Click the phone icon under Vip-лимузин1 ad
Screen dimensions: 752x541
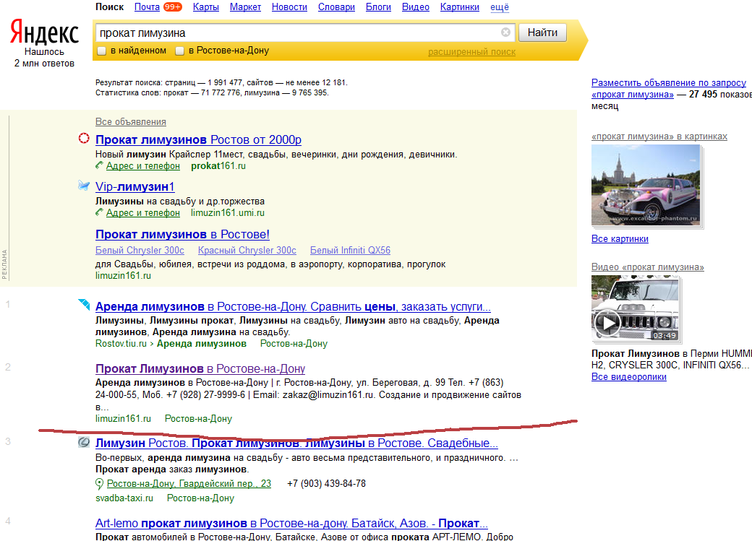[99, 212]
